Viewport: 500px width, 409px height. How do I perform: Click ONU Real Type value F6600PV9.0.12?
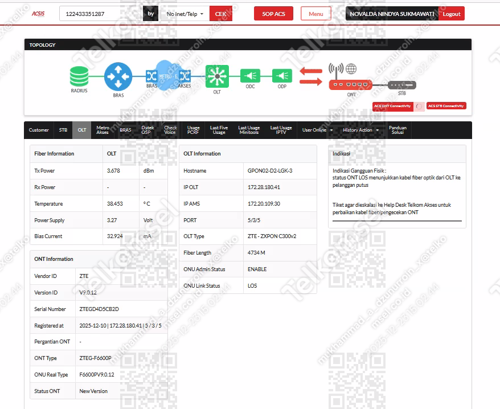97,375
